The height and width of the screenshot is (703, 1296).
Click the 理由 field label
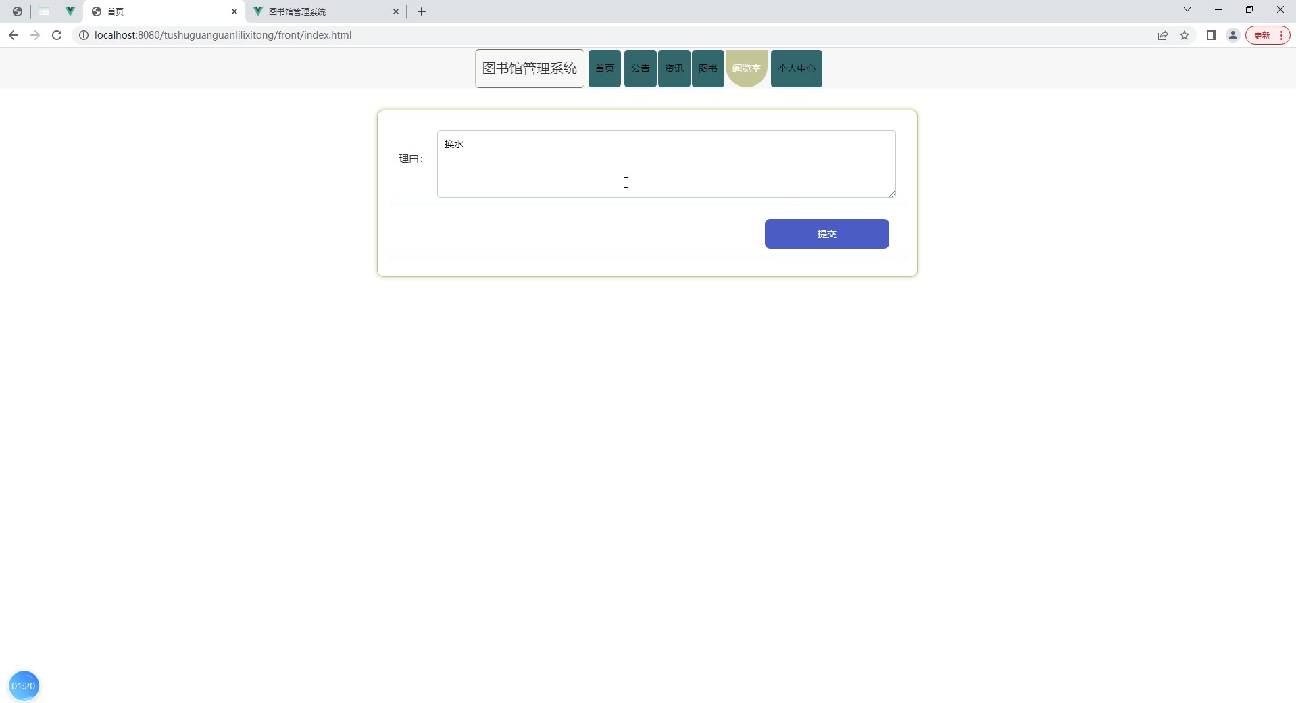click(411, 159)
